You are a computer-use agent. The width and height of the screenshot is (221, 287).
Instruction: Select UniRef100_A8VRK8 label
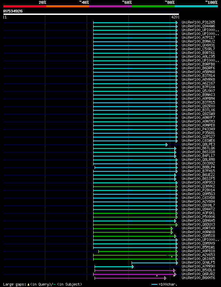pos(198,79)
